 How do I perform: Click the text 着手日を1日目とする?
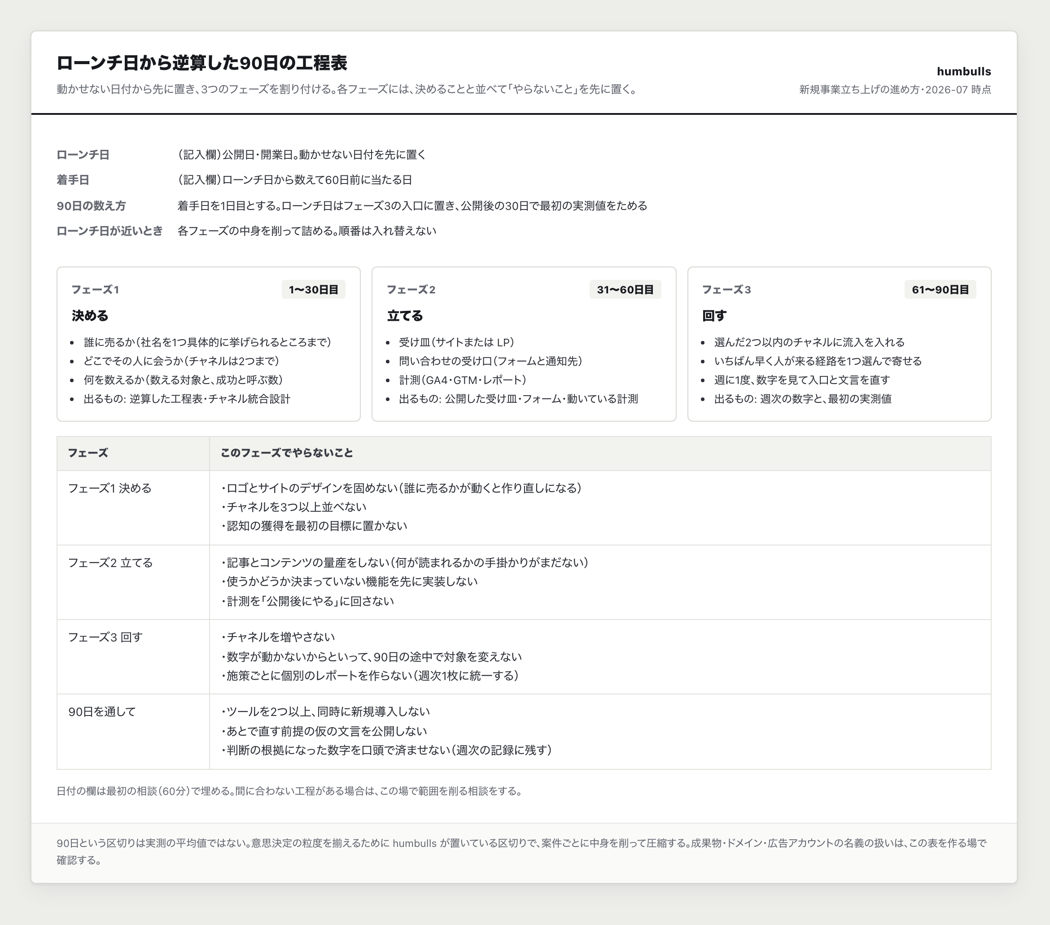point(412,206)
